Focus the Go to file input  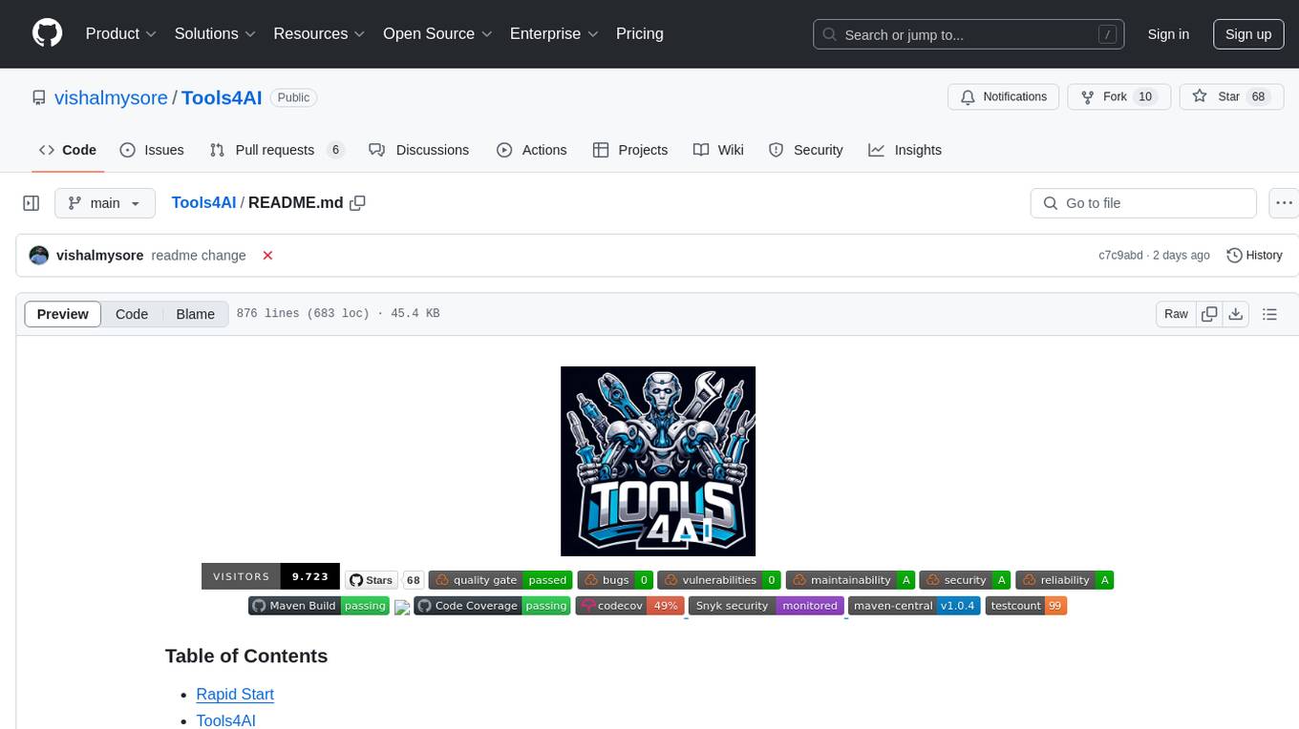[x=1143, y=203]
